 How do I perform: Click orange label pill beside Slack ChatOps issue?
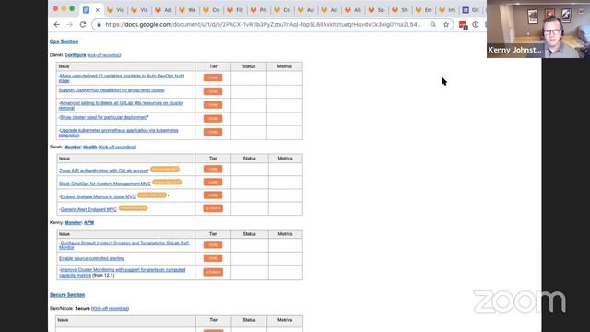click(x=167, y=183)
